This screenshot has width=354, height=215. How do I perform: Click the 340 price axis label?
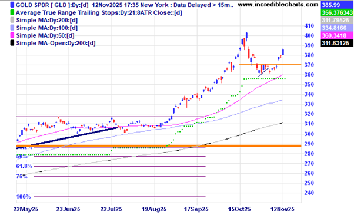(x=309, y=94)
